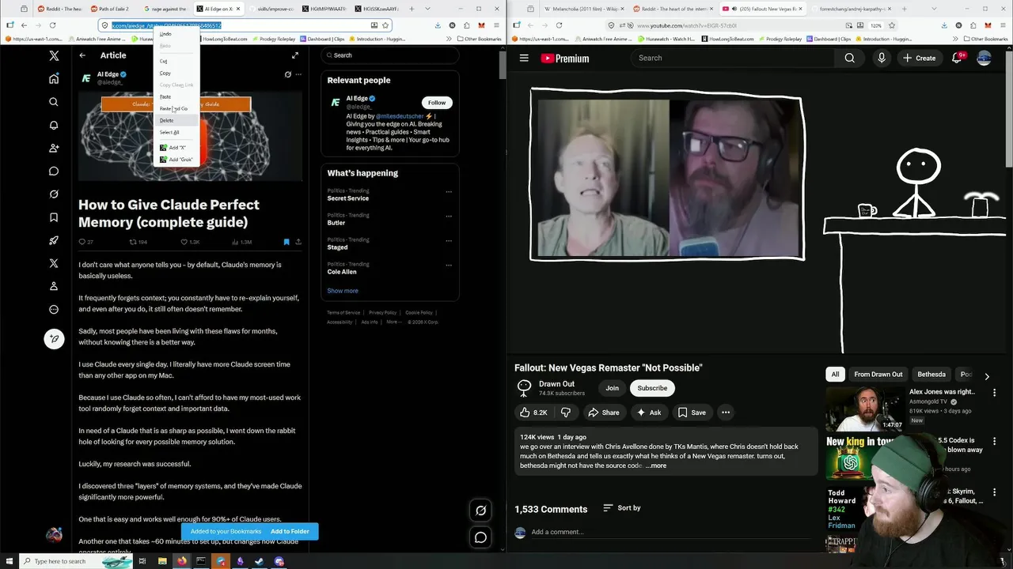This screenshot has height=569, width=1013.
Task: Click Join on the Drawn Out channel
Action: 612,388
